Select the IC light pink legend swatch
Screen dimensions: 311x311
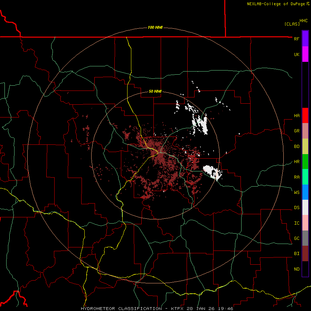click(305, 223)
